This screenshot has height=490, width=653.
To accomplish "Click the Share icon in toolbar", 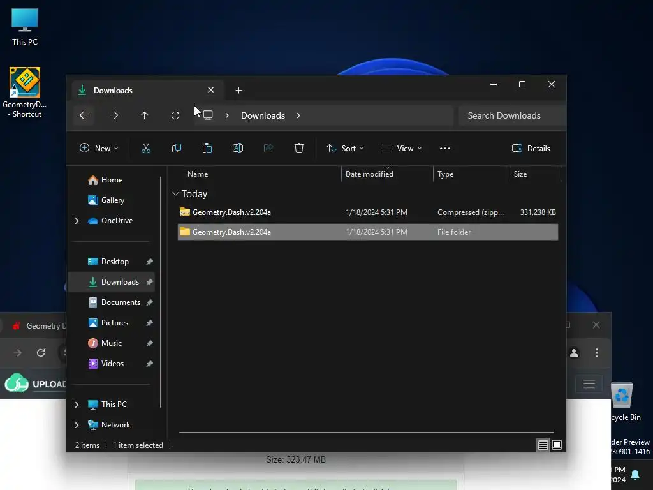I will click(268, 148).
